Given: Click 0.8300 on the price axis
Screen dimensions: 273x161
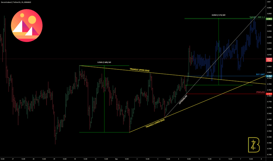Looking at the screenshot, I should coord(269,37).
